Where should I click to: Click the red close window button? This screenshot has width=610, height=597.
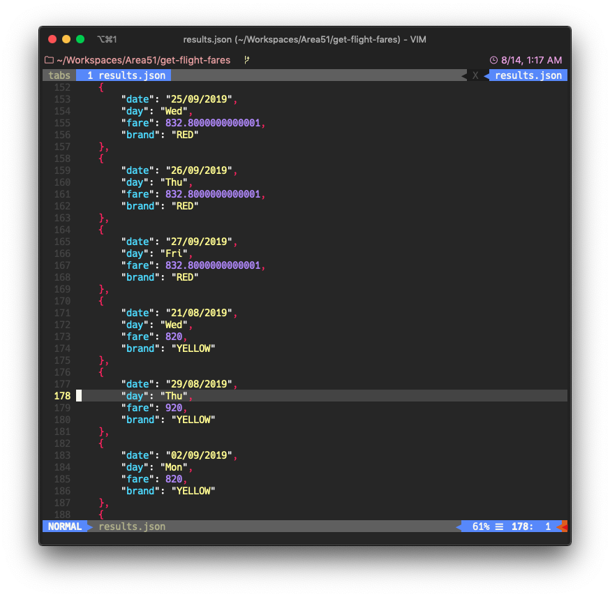[x=52, y=39]
